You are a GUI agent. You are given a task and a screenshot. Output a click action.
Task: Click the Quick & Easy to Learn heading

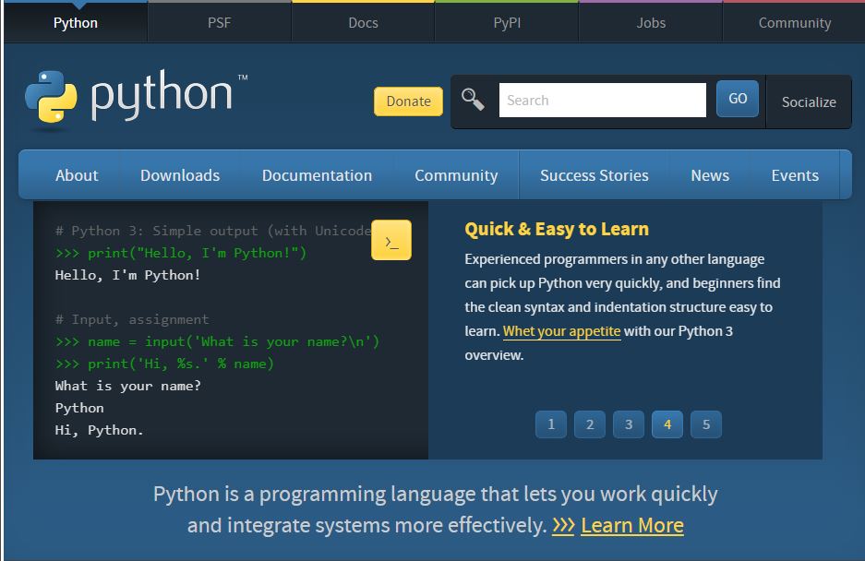(557, 229)
